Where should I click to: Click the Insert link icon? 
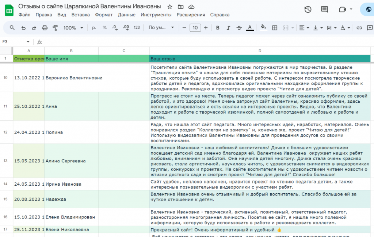pyautogui.click(x=359, y=28)
